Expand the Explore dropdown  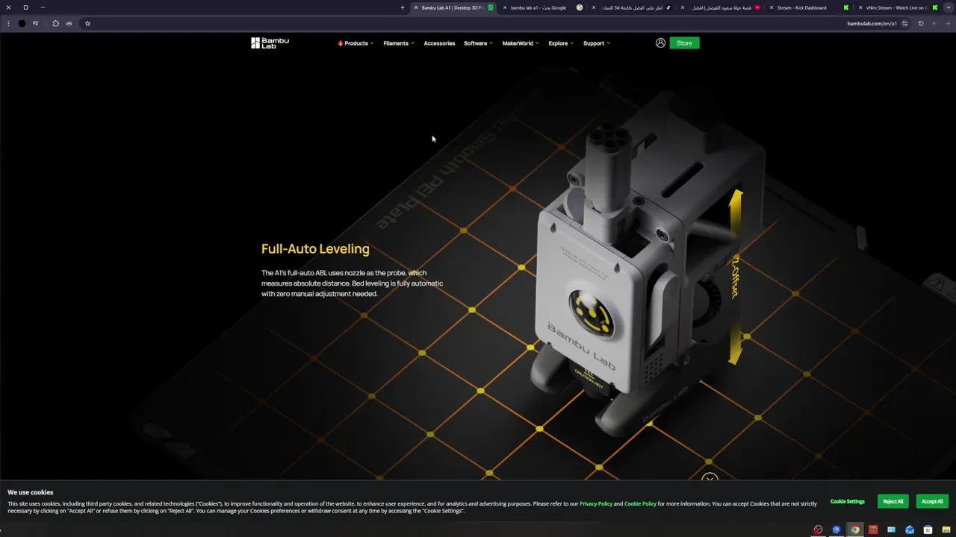(561, 43)
